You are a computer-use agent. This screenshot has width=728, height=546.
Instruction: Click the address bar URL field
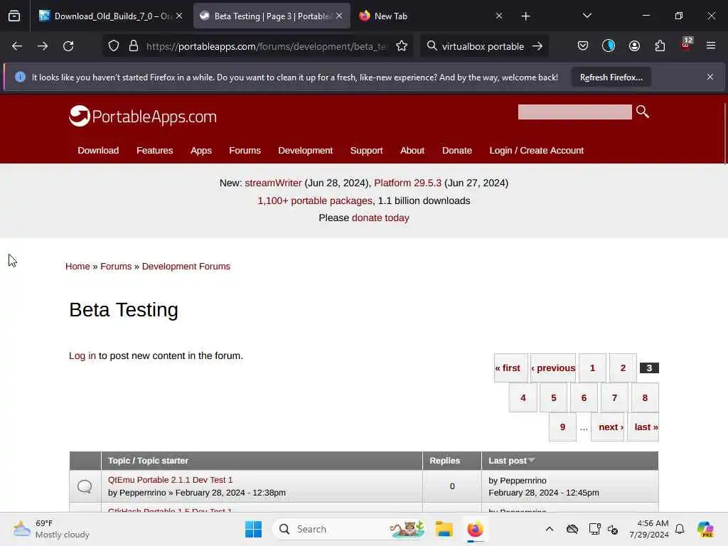tap(267, 46)
